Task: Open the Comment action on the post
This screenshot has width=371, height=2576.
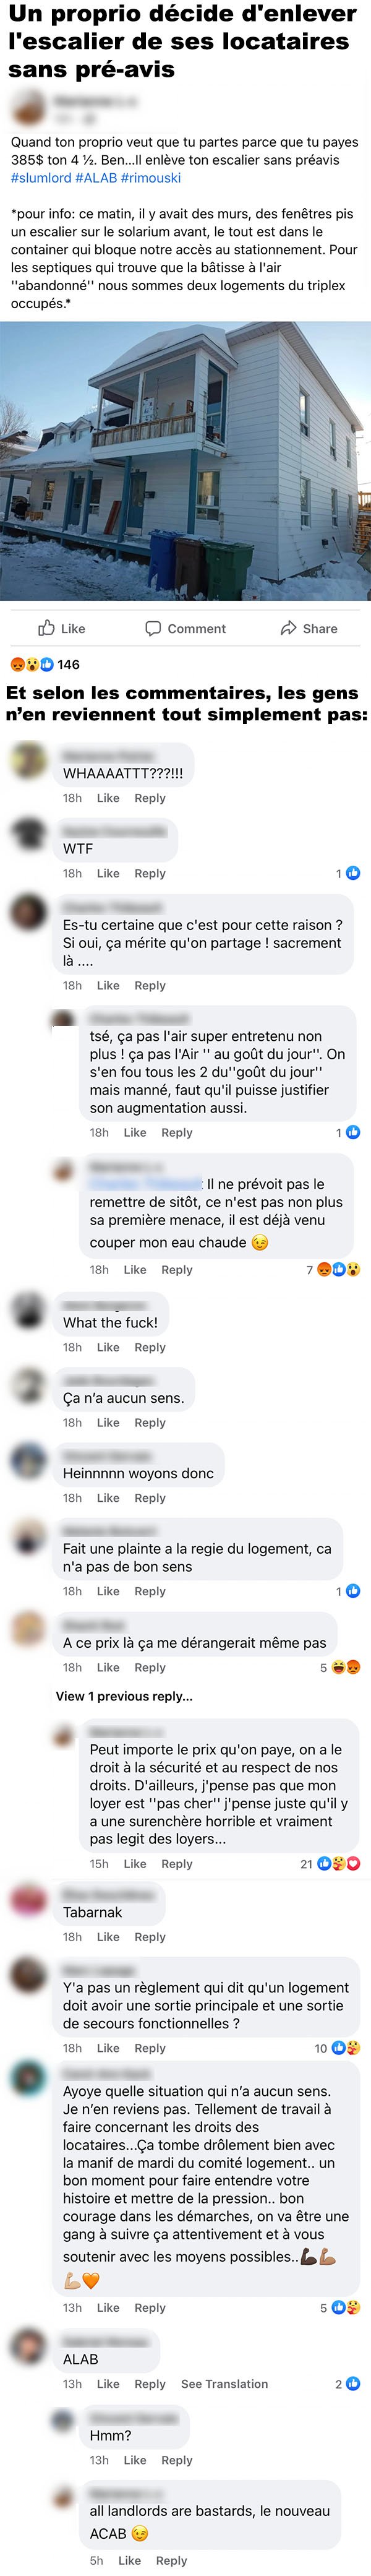Action: 185,628
